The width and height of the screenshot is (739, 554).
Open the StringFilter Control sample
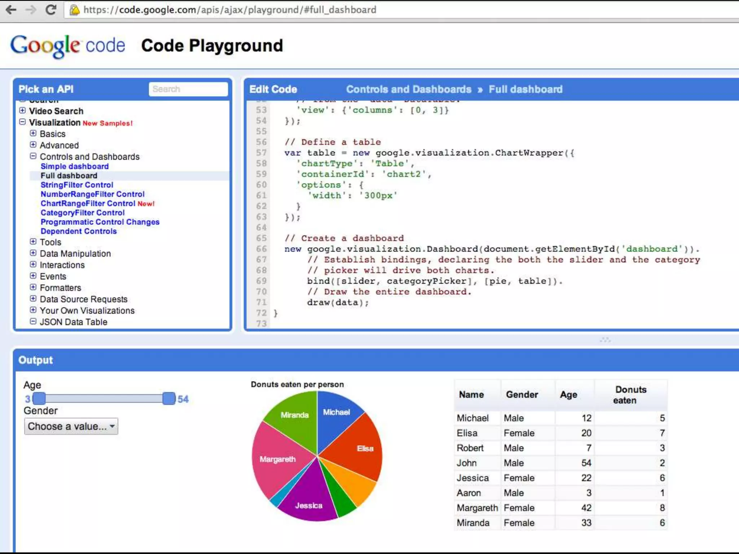[x=76, y=185]
